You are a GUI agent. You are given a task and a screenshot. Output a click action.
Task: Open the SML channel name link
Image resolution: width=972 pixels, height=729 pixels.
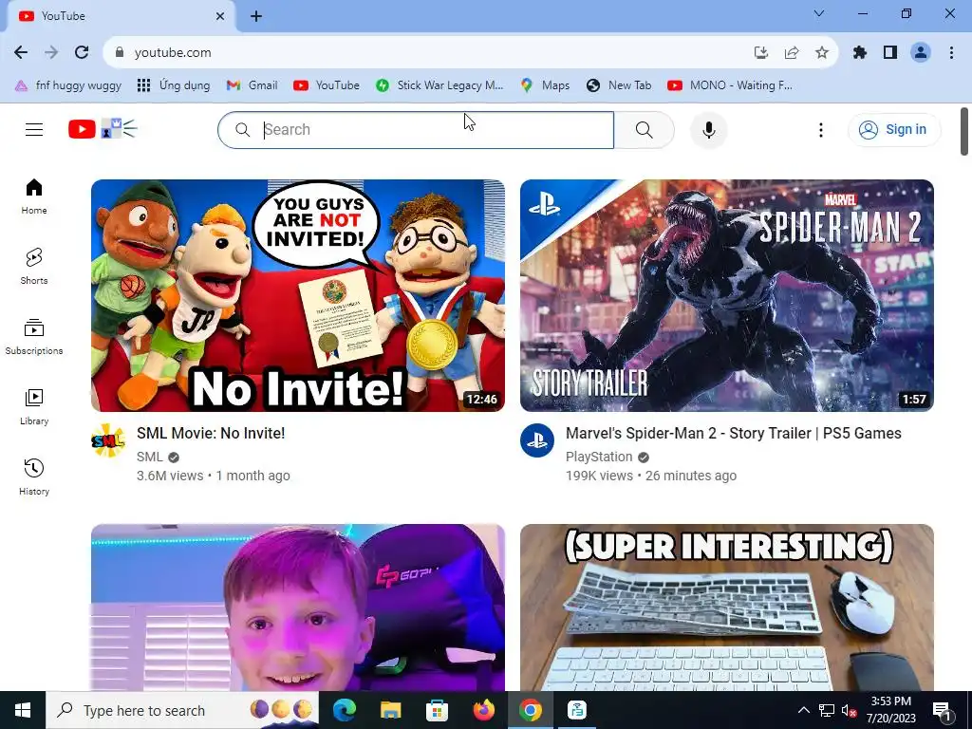[149, 457]
